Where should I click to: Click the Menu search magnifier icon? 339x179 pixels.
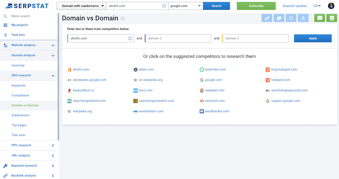5,16
